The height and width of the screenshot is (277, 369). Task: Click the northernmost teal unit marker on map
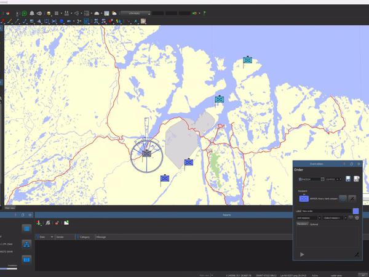click(x=247, y=60)
